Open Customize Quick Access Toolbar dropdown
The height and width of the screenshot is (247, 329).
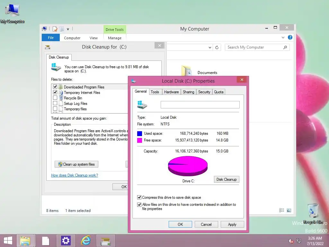click(68, 29)
